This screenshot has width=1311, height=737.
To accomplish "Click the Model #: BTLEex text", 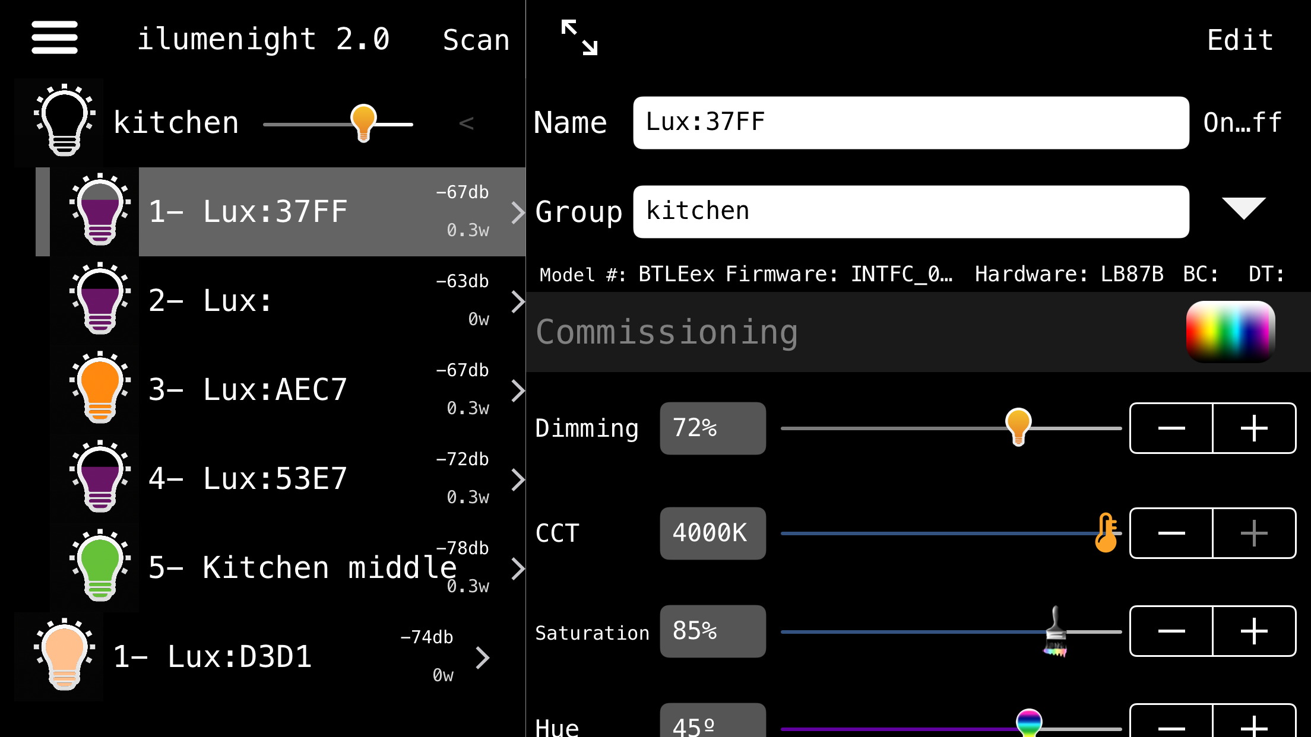I will 627,274.
